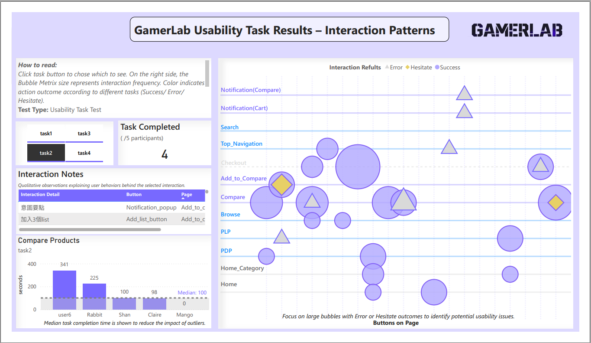Select the Error triangle on the PLP row
Image resolution: width=591 pixels, height=343 pixels.
click(x=281, y=237)
